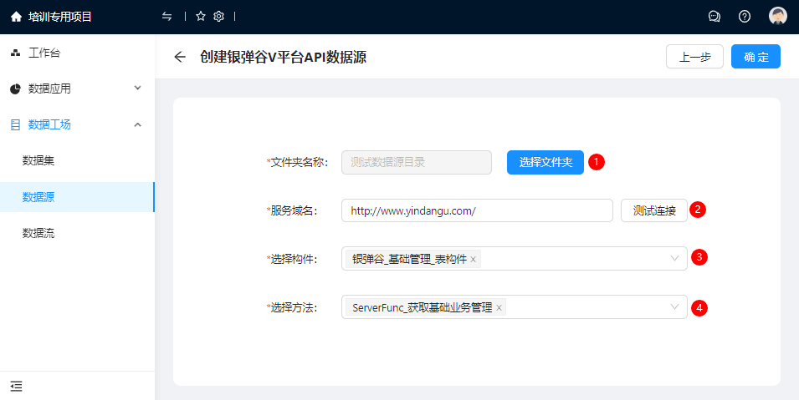The height and width of the screenshot is (400, 799).
Task: Open the 选择构件 dropdown arrow
Action: tap(675, 259)
